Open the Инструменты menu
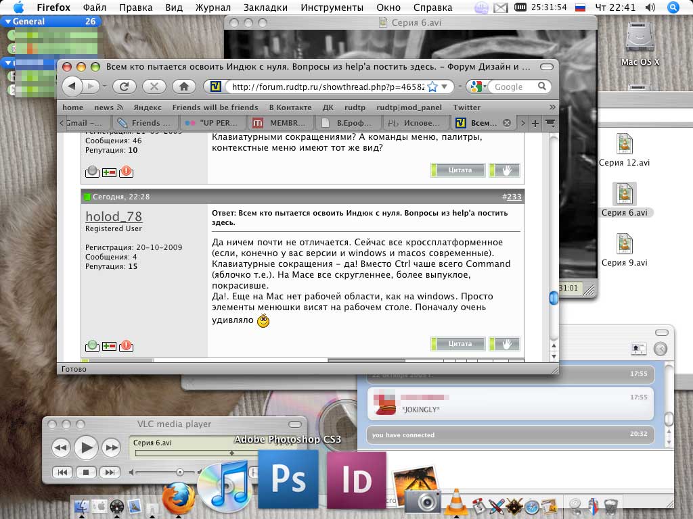The width and height of the screenshot is (693, 519). coord(332,7)
